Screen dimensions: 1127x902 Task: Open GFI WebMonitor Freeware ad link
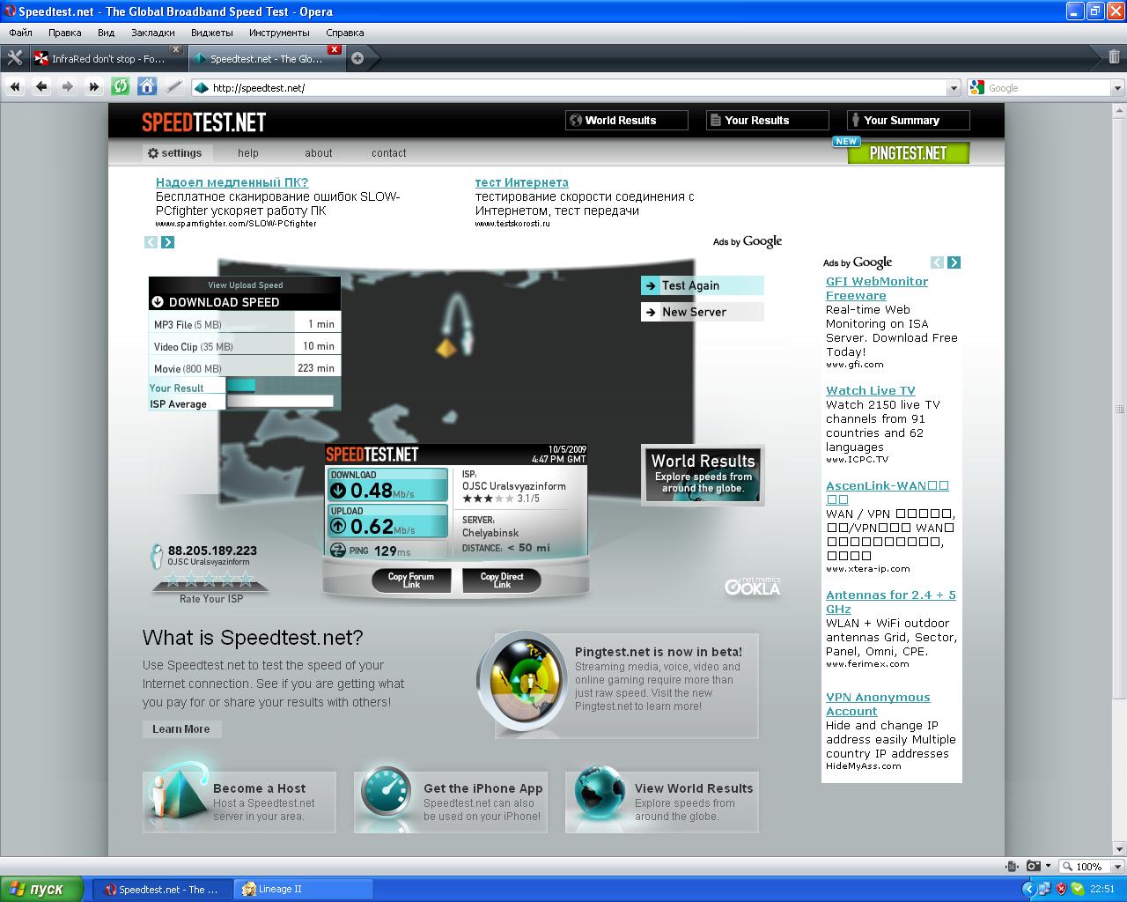[877, 288]
